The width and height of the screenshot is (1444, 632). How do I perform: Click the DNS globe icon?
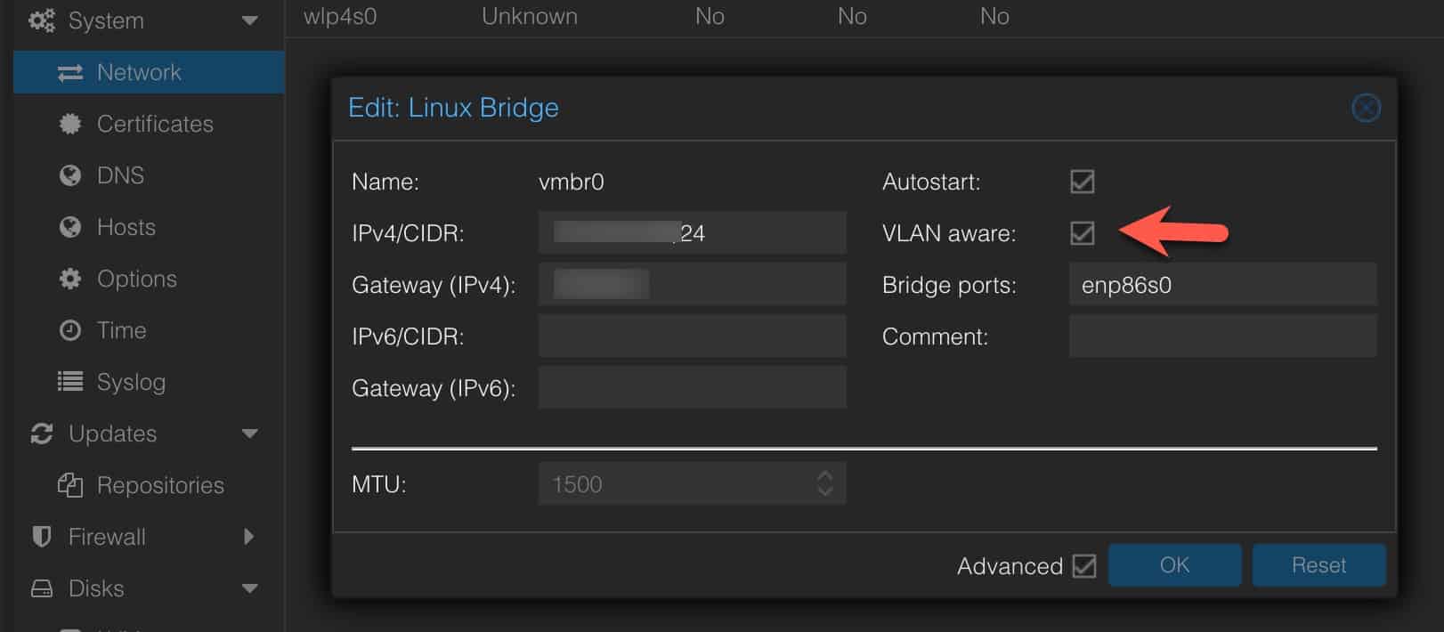[x=69, y=175]
